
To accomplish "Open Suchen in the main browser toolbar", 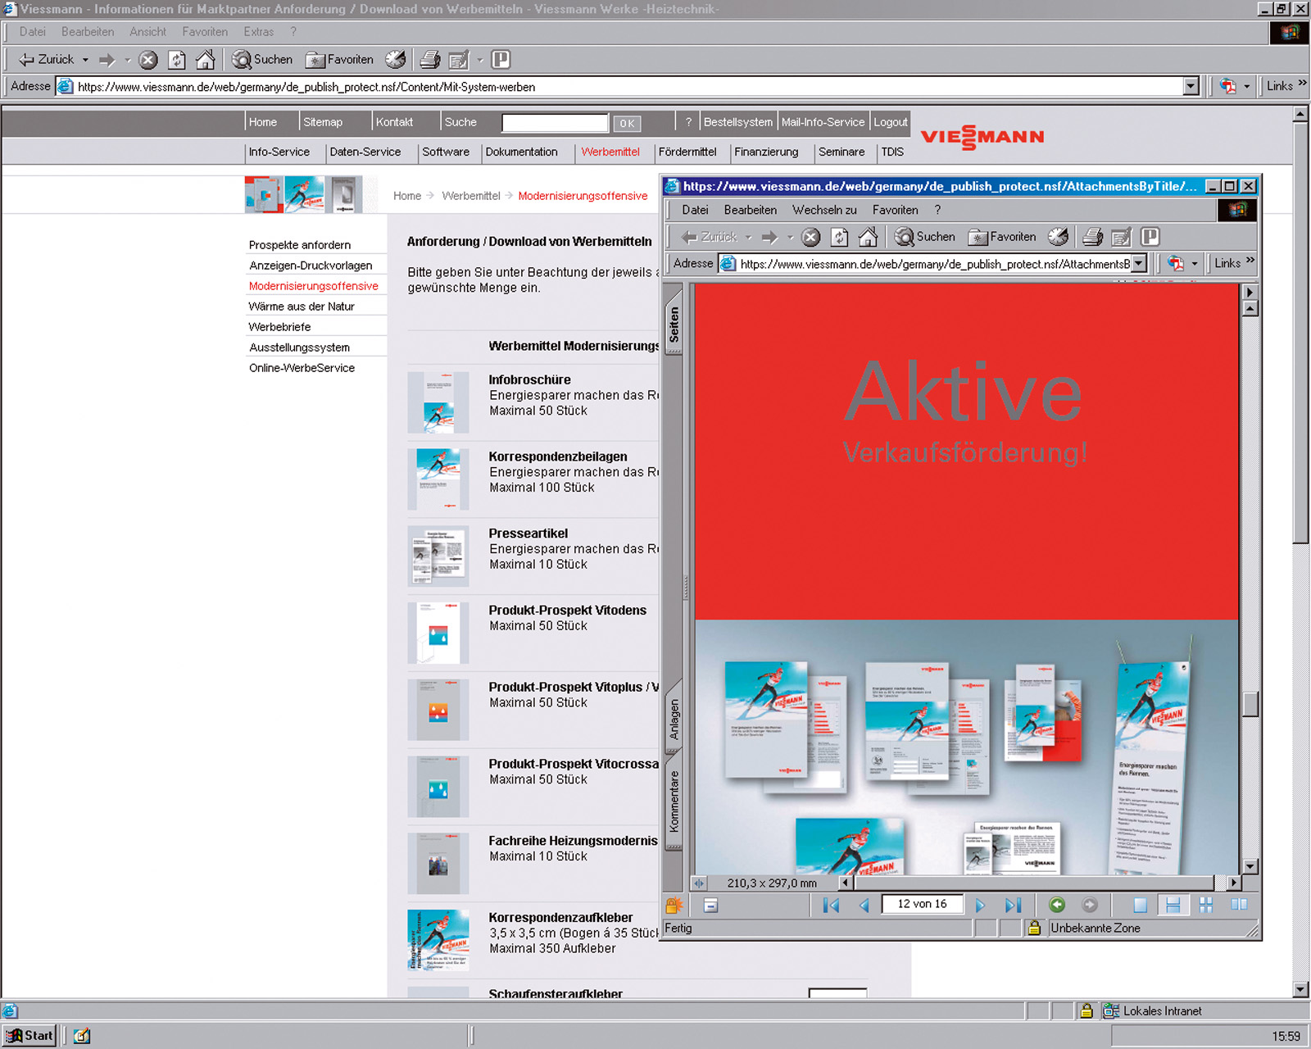I will [262, 60].
